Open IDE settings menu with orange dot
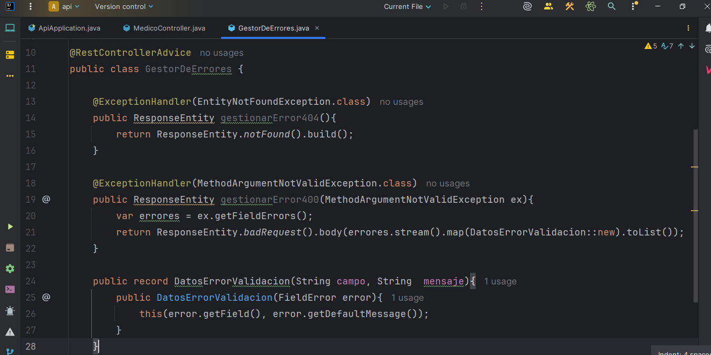 coord(633,7)
